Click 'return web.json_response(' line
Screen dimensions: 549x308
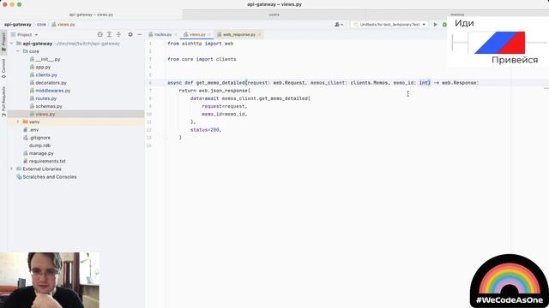[x=214, y=91]
